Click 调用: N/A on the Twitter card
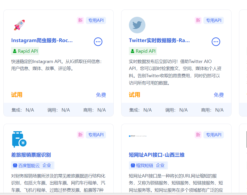Image resolution: width=247 pixels, height=195 pixels. pos(176,110)
